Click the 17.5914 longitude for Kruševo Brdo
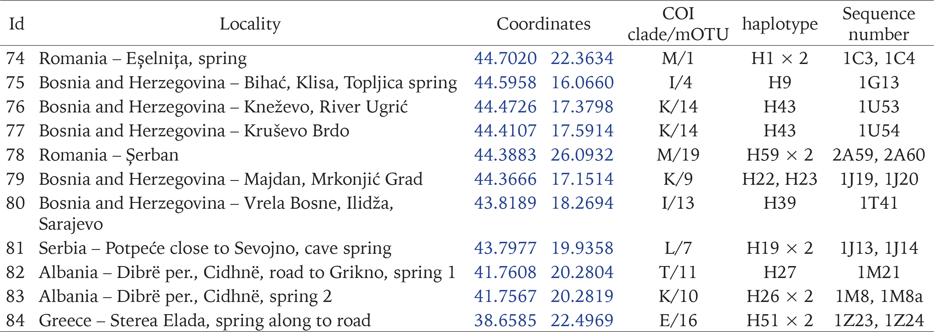The width and height of the screenshot is (934, 332). pos(582,131)
